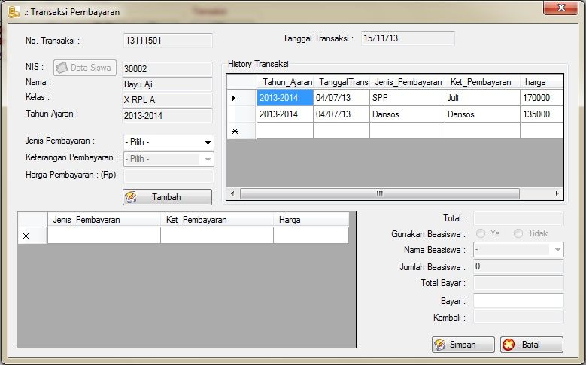586x365 pixels.
Task: Click the SPP cell in history
Action: pos(408,98)
